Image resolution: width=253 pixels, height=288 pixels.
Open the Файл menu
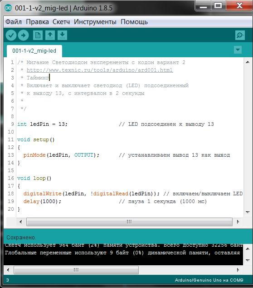pyautogui.click(x=14, y=22)
